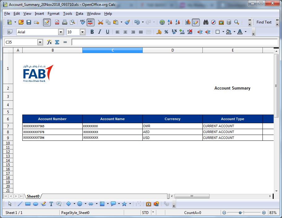Open the Data menu

click(79, 14)
